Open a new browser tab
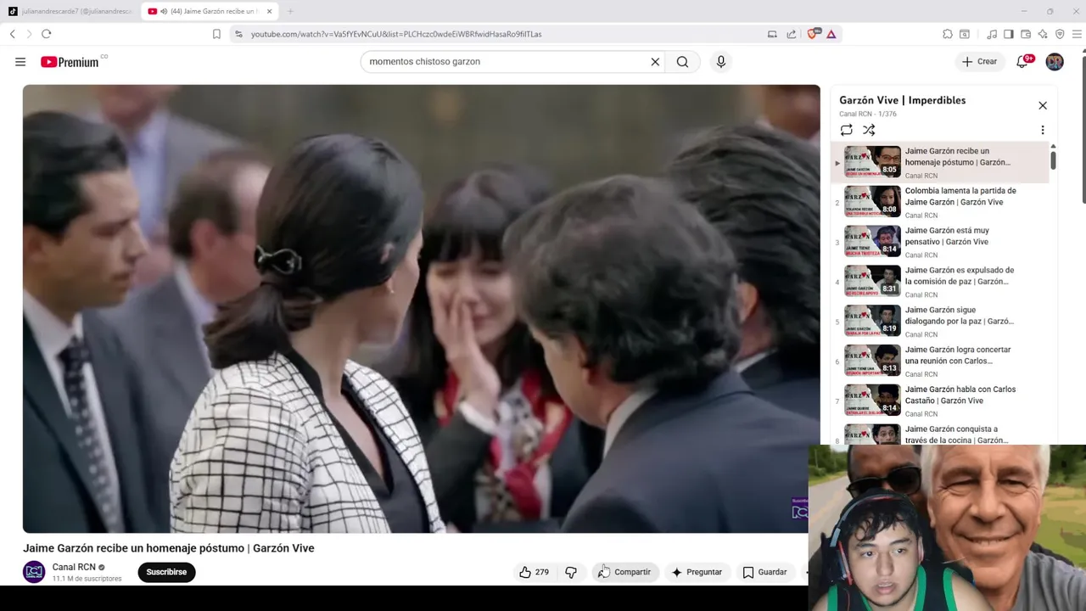Screen dimensions: 1086x611 (289, 11)
